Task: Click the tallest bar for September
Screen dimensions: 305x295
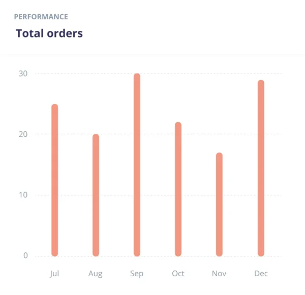Action: (137, 165)
